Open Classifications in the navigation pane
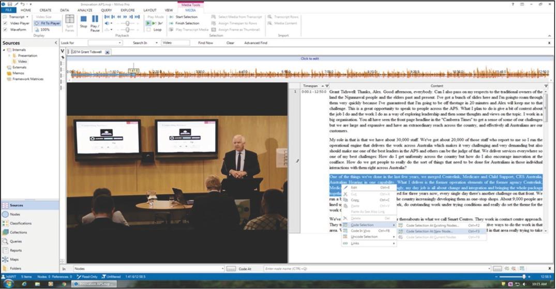Image resolution: width=556 pixels, height=289 pixels. (21, 223)
